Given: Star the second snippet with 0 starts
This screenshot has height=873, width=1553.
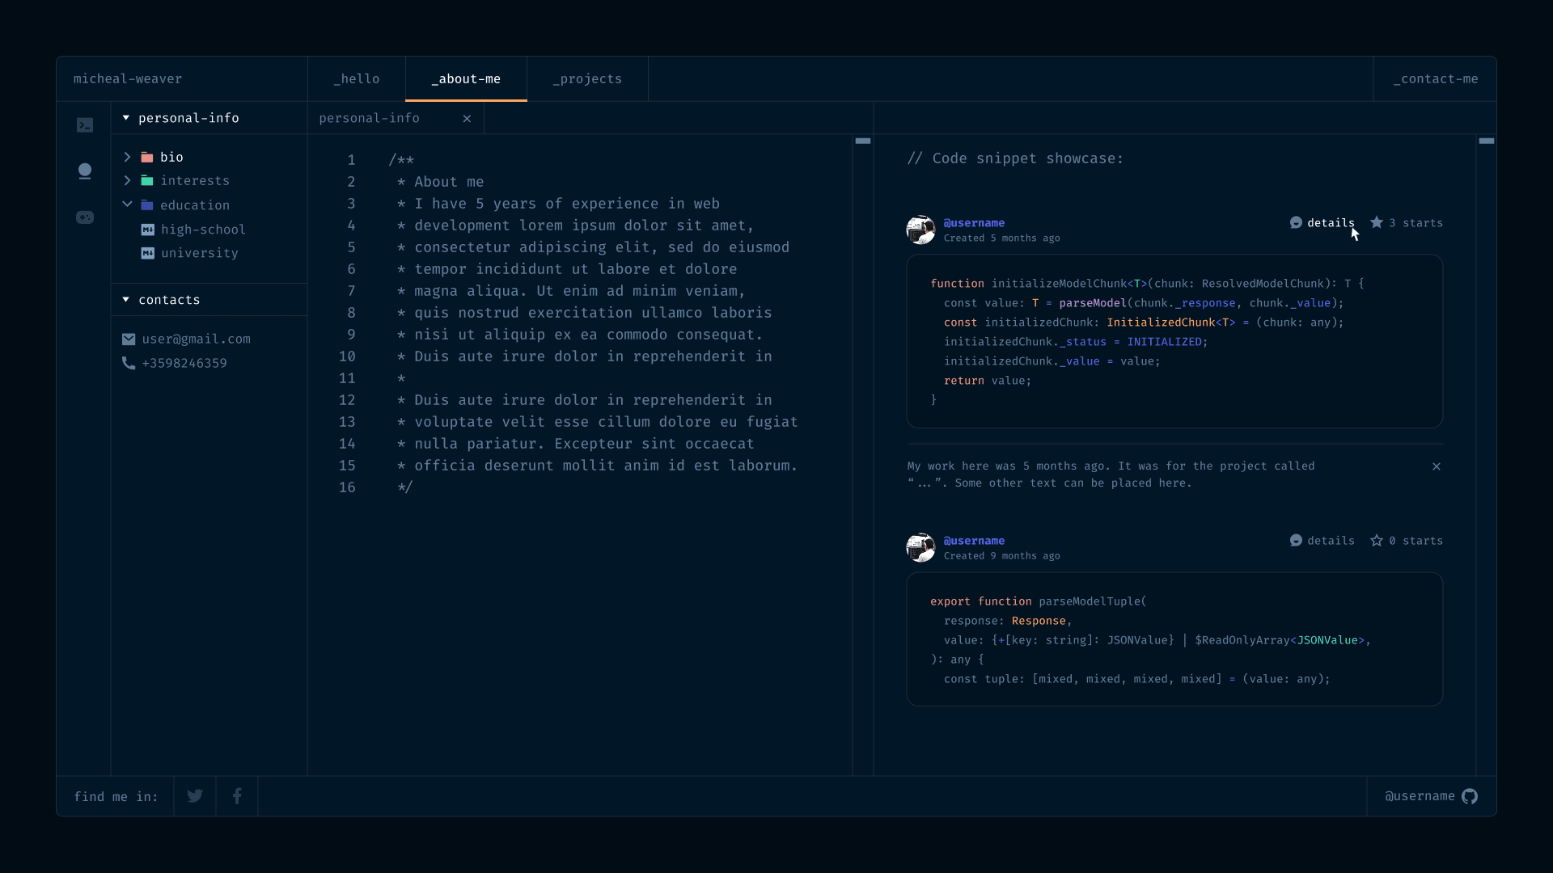Looking at the screenshot, I should (1377, 540).
